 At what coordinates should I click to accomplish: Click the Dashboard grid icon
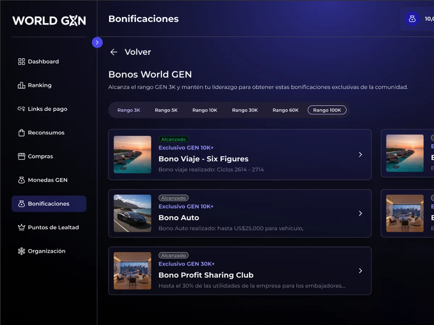[21, 61]
